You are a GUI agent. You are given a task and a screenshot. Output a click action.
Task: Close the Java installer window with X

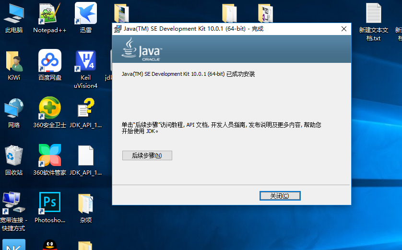(344, 29)
